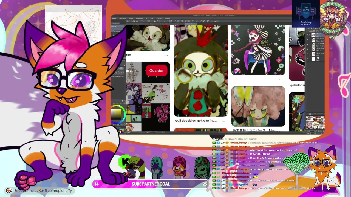Open the Ventana(W) menu
The width and height of the screenshot is (351, 197).
(159, 18)
